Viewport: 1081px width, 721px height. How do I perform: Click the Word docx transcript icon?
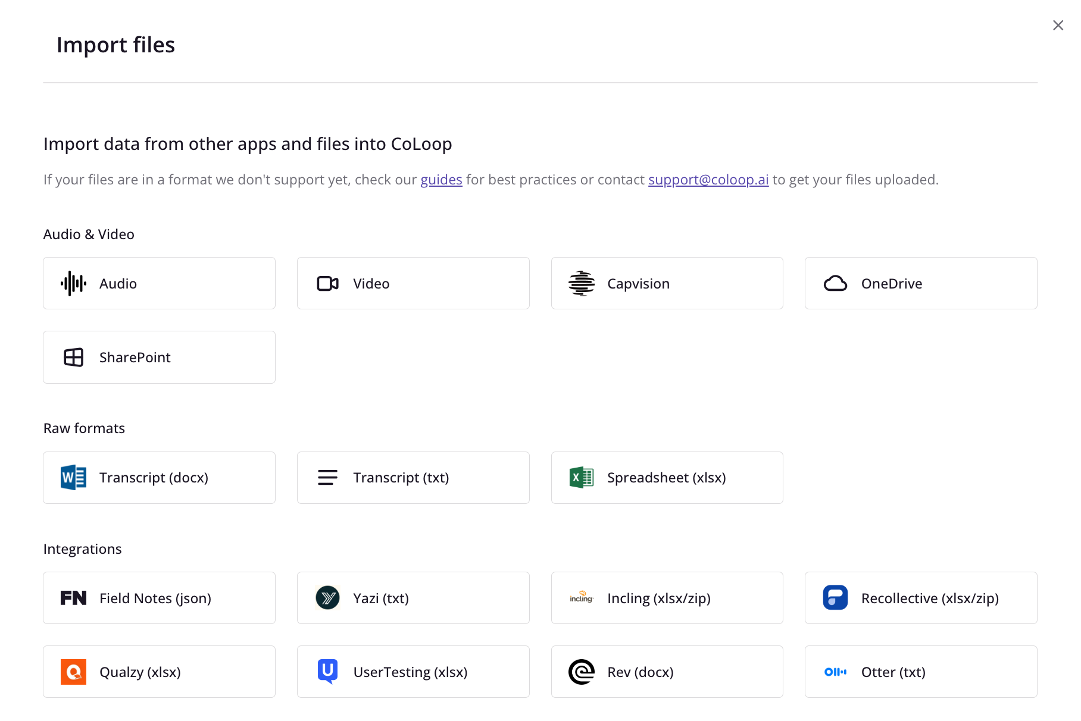click(x=73, y=478)
